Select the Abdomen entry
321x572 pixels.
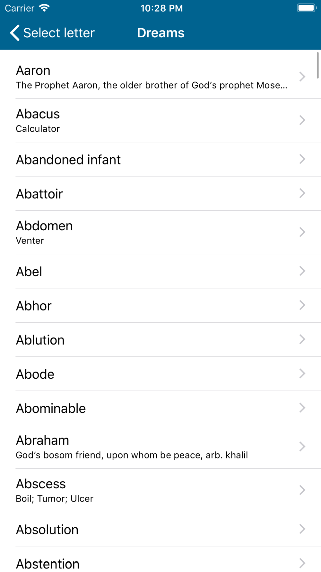point(160,232)
